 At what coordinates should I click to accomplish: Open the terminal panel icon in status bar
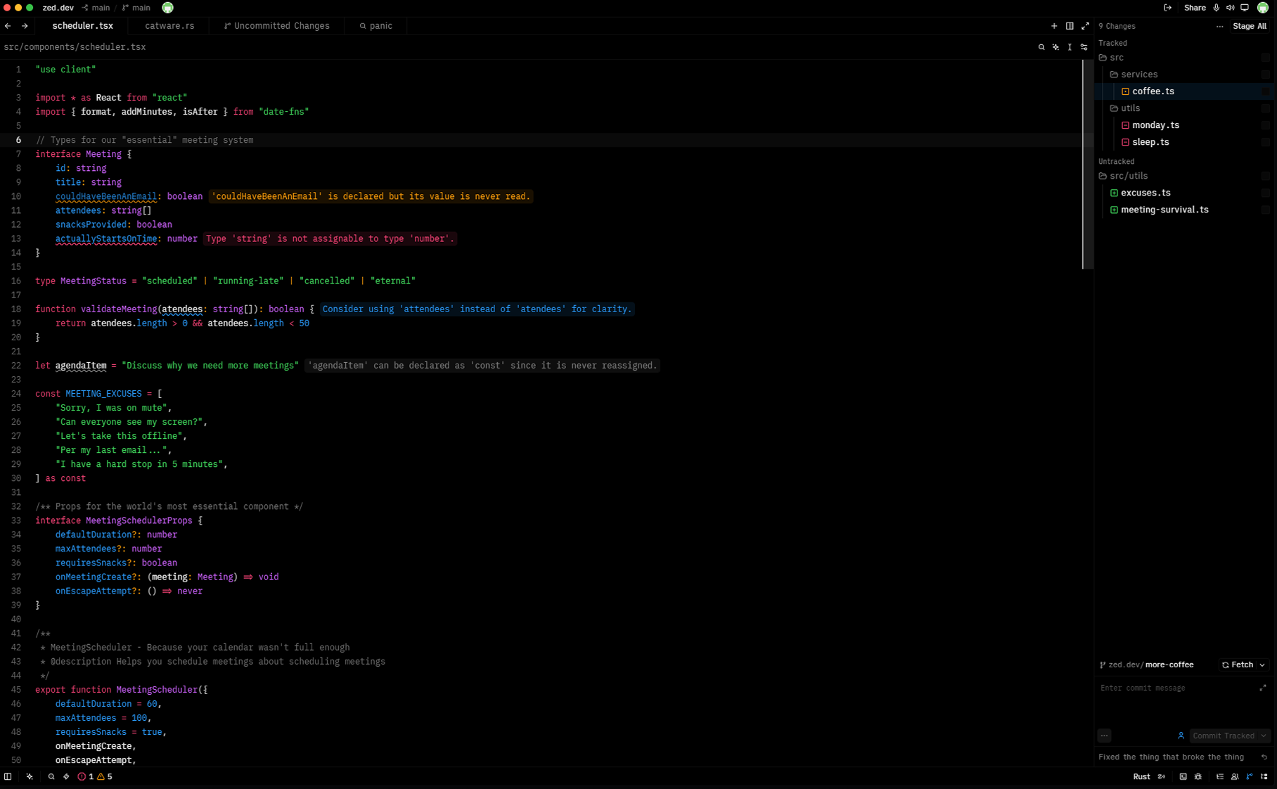pyautogui.click(x=1183, y=776)
